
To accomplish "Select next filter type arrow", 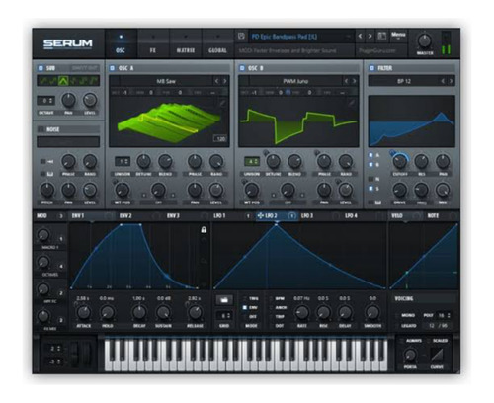I will point(452,81).
